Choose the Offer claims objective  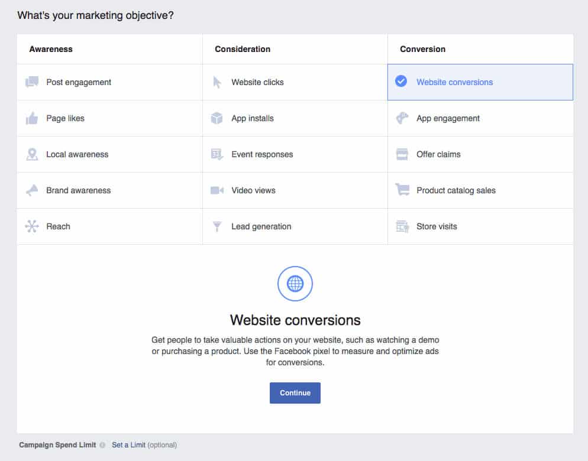480,154
